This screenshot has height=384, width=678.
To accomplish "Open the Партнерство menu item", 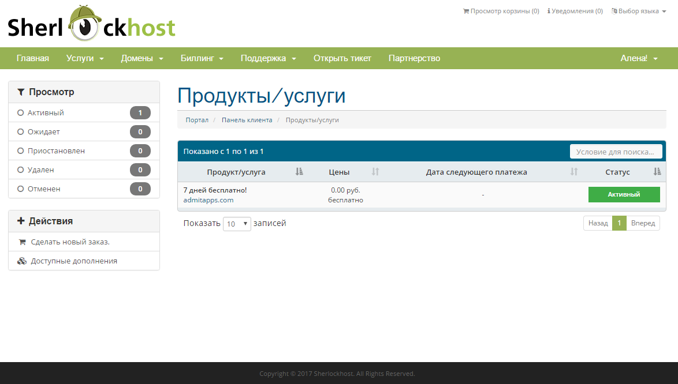I will pos(414,58).
